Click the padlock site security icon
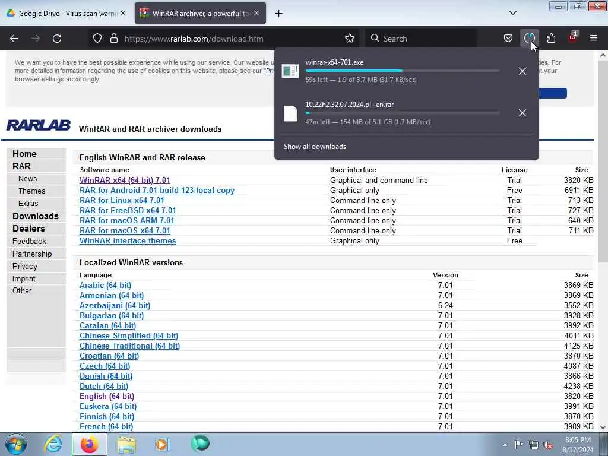Viewport: 608px width, 456px height. coord(113,39)
